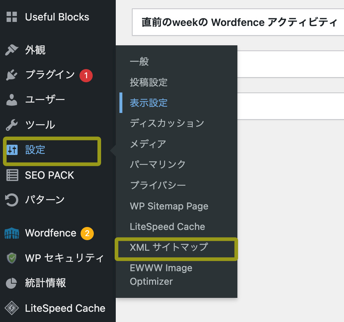Select メディア in the settings submenu
Image resolution: width=344 pixels, height=322 pixels.
(148, 144)
